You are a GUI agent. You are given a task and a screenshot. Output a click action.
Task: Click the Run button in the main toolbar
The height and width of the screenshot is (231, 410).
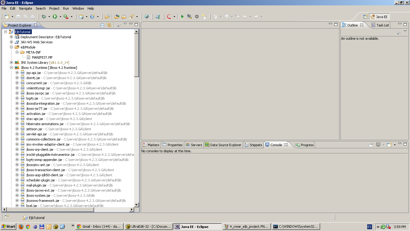click(x=55, y=16)
